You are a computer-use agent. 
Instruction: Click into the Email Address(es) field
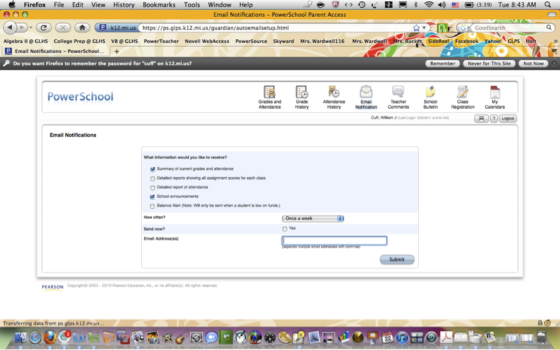point(334,241)
